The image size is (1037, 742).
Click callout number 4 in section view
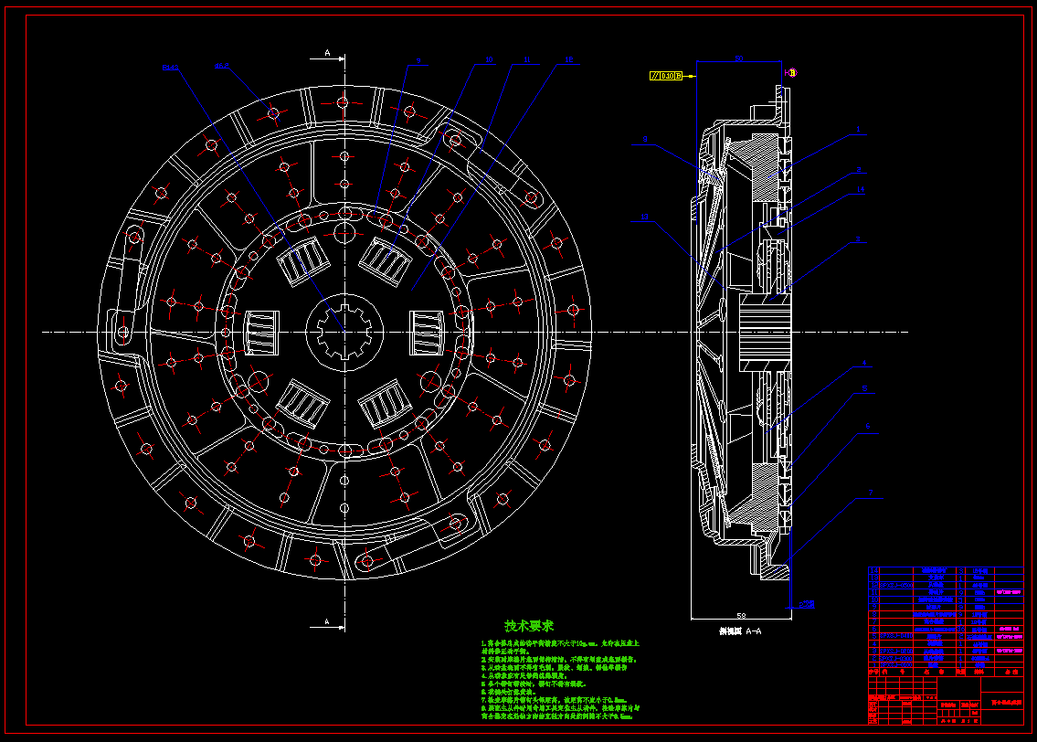[863, 363]
